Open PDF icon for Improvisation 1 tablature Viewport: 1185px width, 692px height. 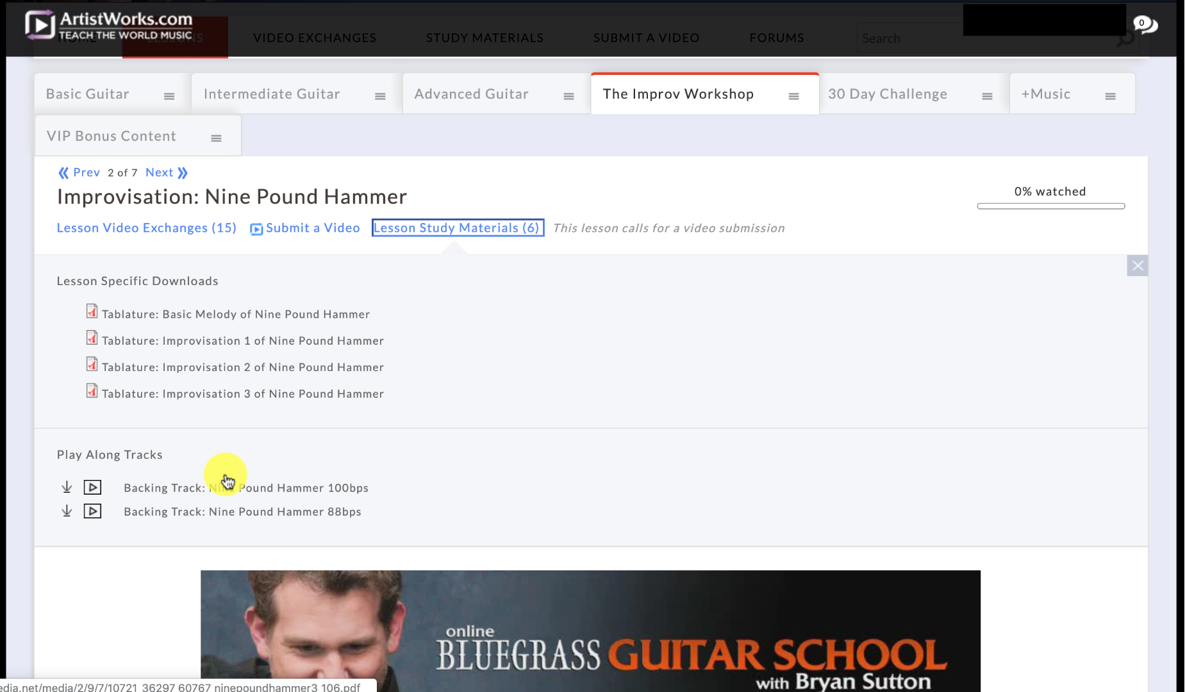92,338
